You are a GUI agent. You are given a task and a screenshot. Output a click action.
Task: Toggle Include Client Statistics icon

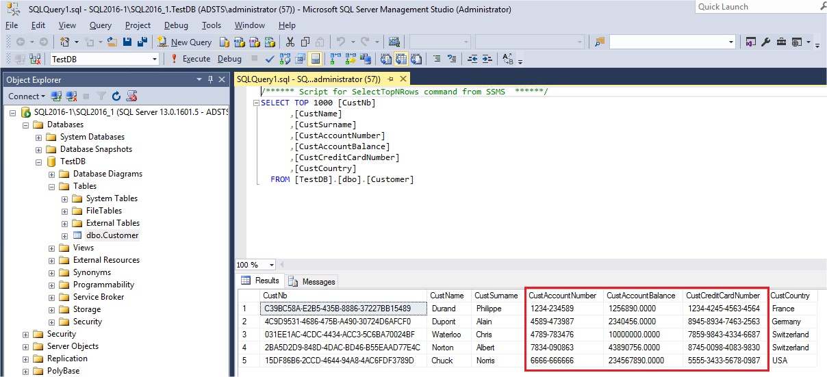pos(366,59)
